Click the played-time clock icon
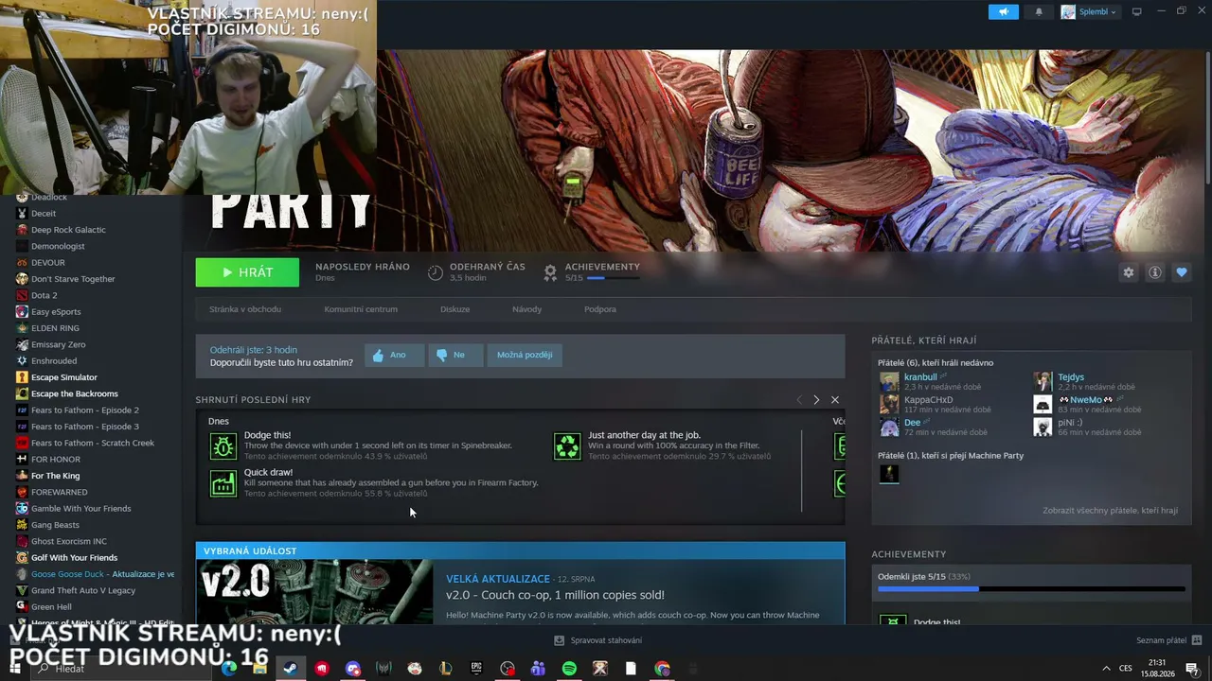1212x681 pixels. click(435, 272)
